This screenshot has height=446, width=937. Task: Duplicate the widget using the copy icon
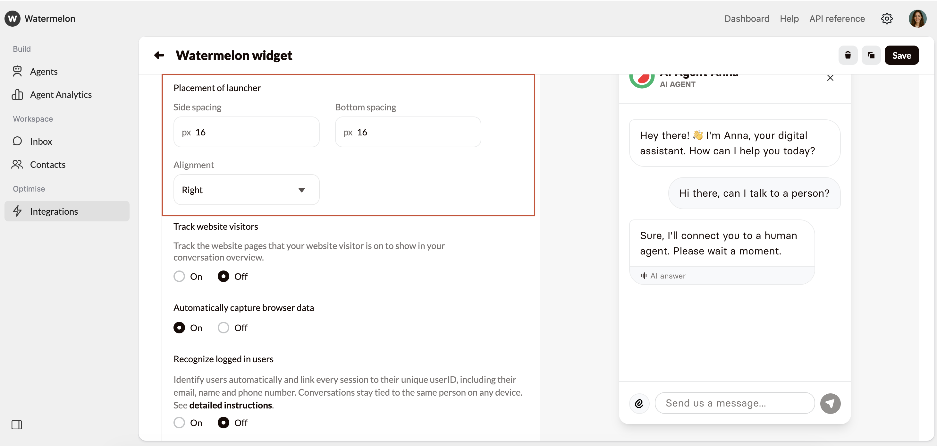point(871,55)
